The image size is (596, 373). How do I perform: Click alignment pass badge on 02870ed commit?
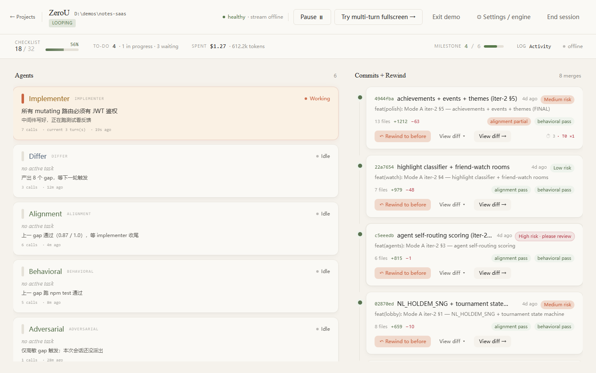(511, 327)
